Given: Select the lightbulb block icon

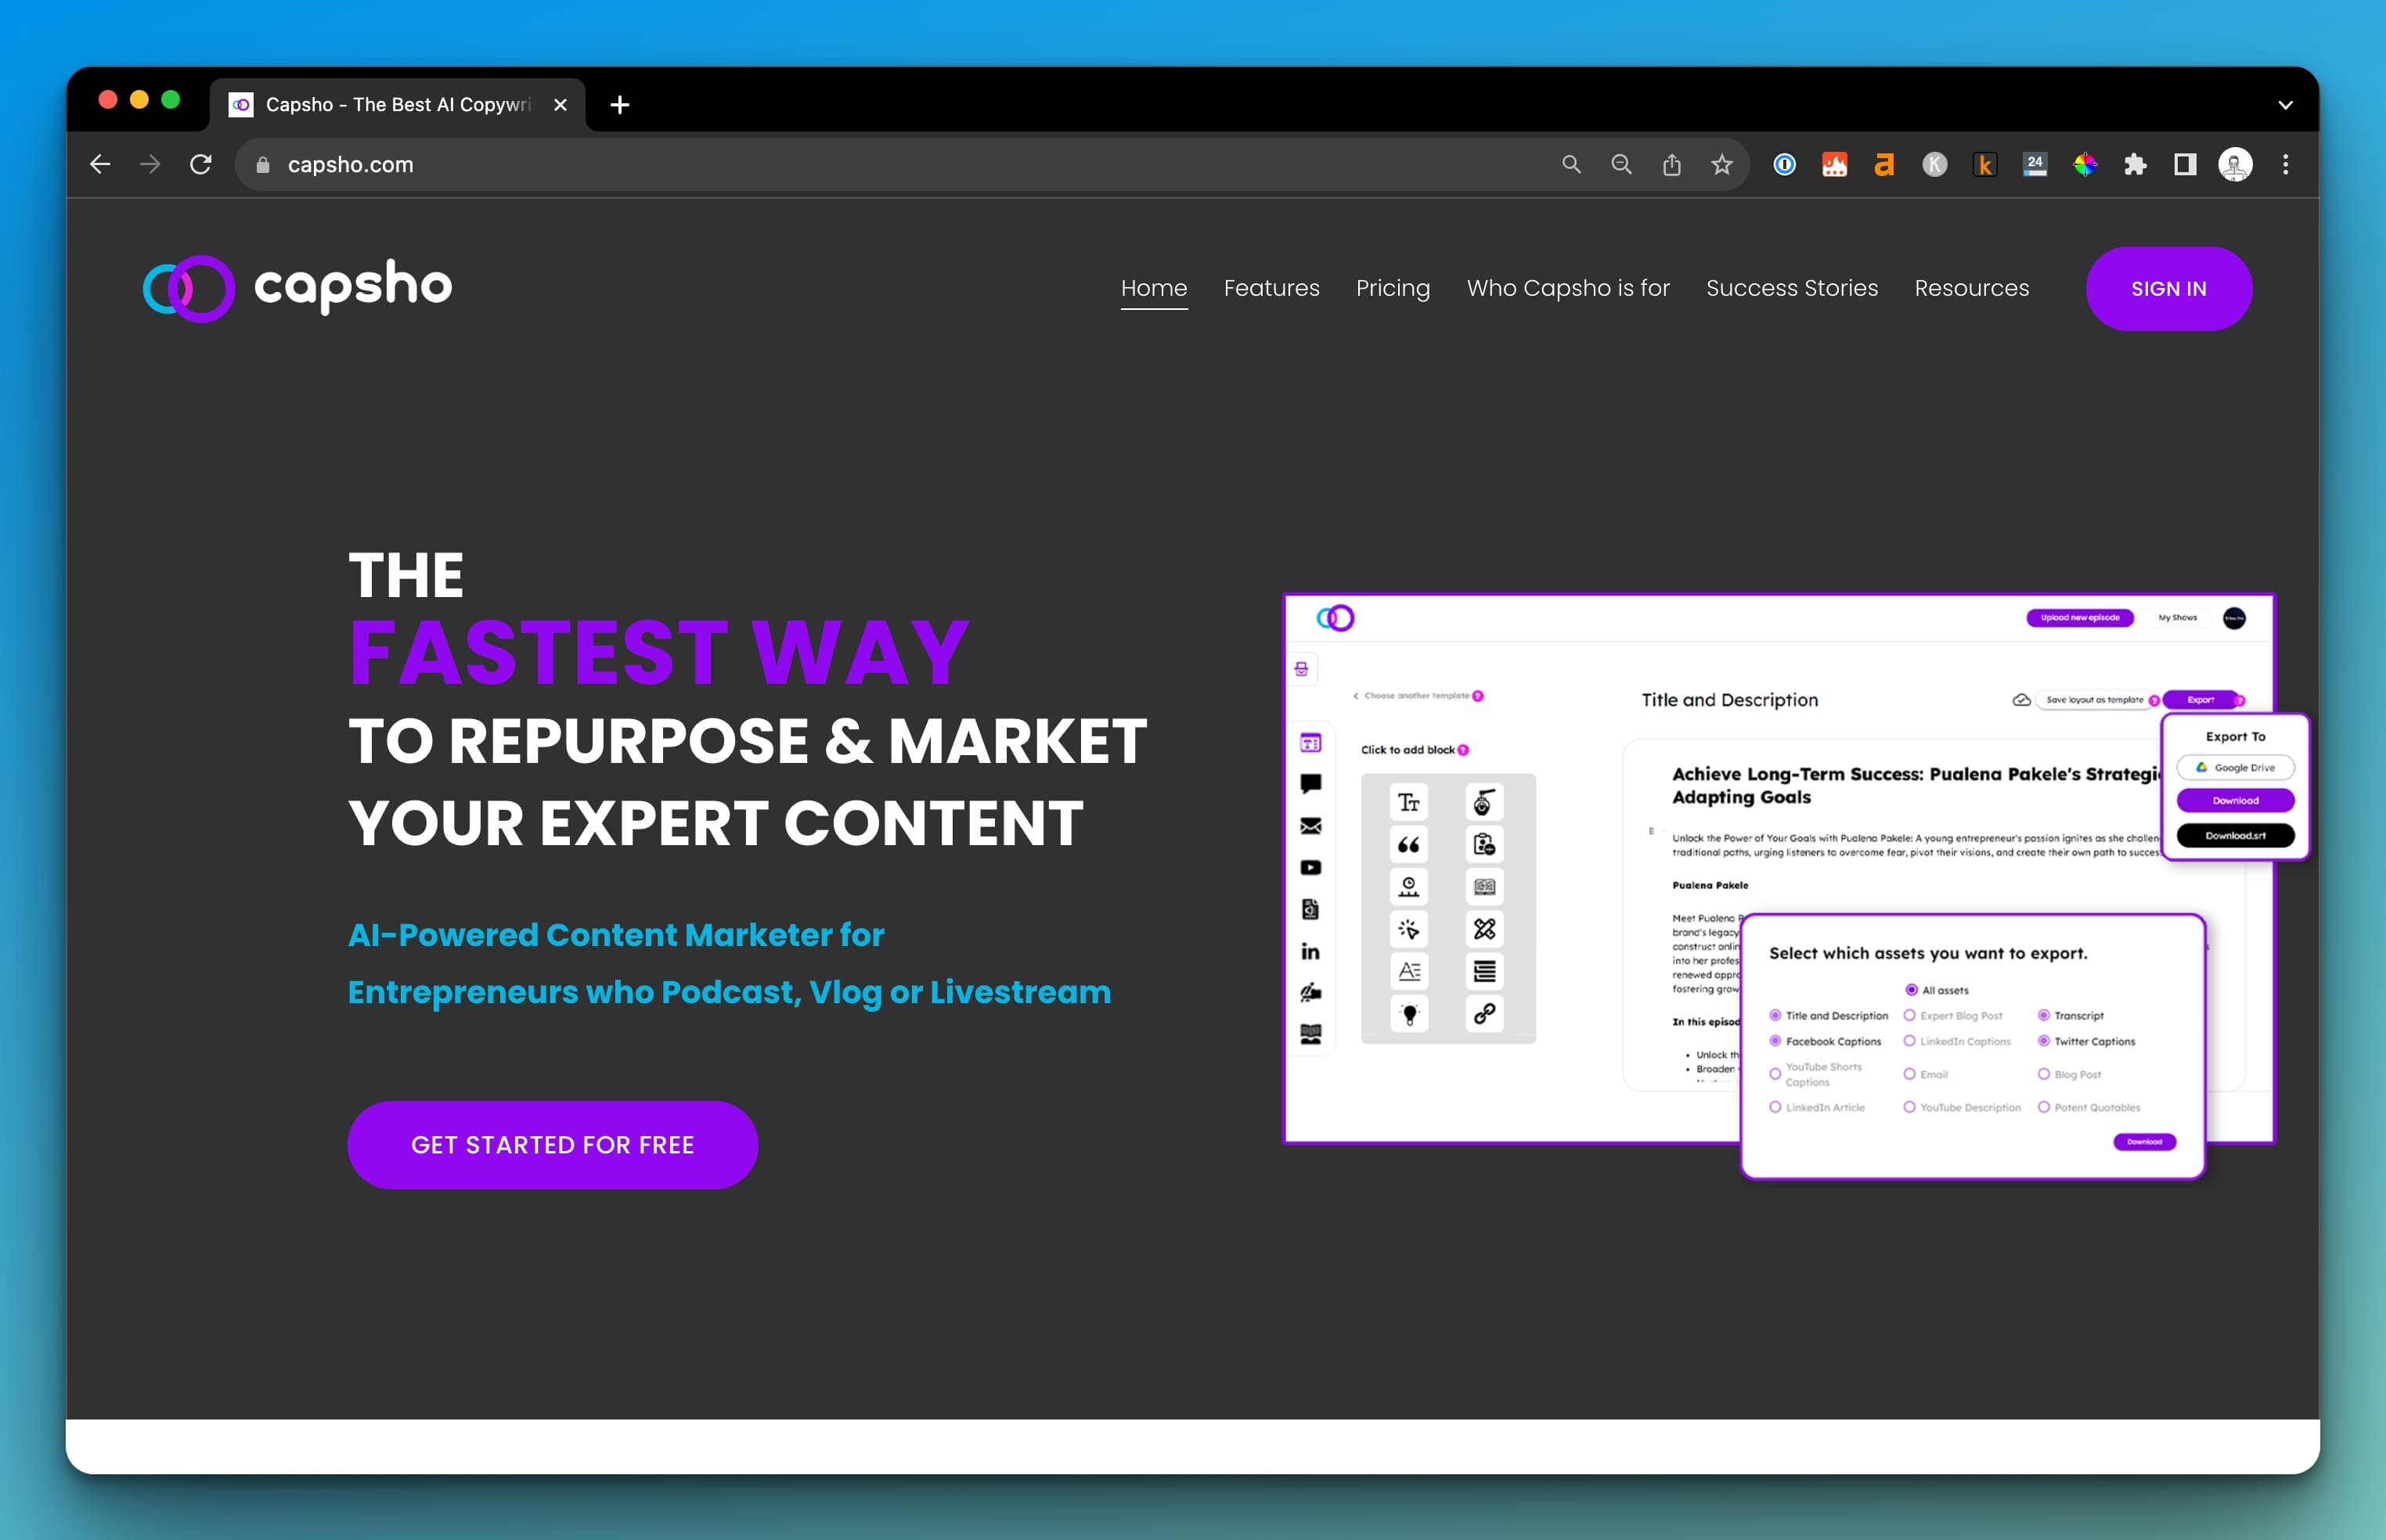Looking at the screenshot, I should 1408,1014.
